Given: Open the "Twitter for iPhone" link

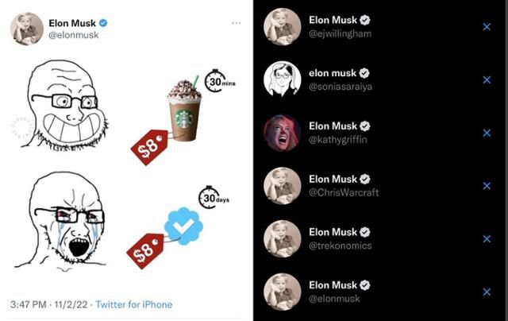Looking at the screenshot, I should [x=133, y=304].
